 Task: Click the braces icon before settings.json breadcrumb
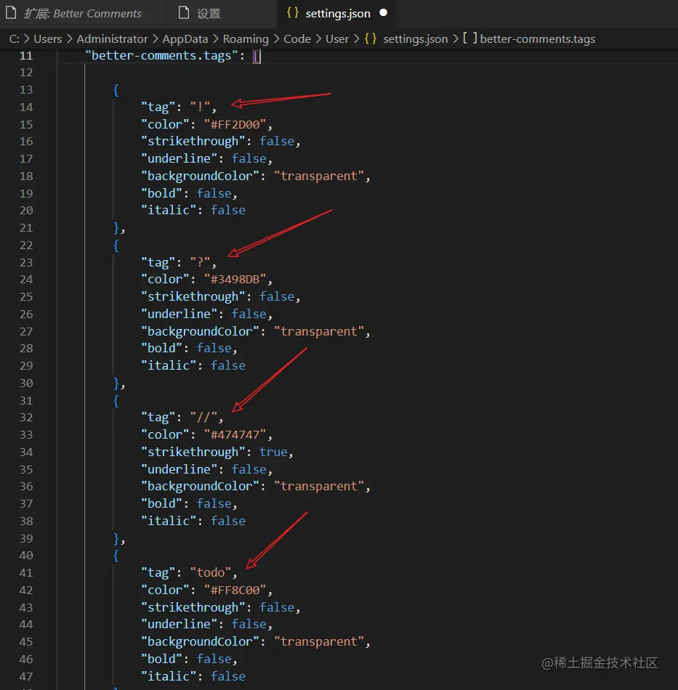[x=371, y=38]
